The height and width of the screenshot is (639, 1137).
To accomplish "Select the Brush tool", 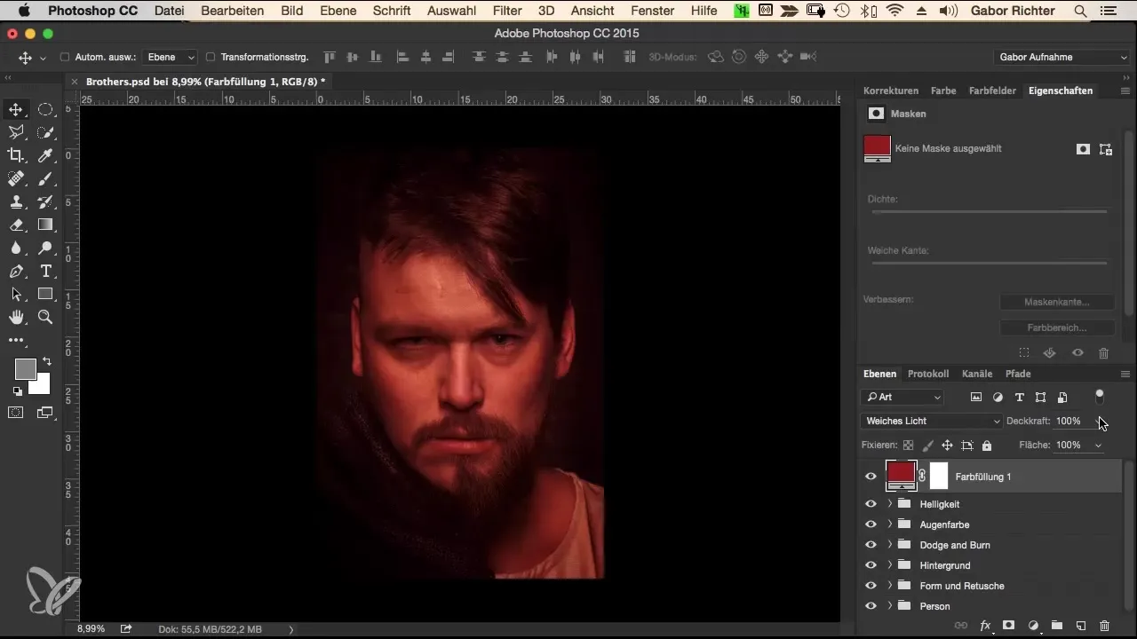I will point(45,179).
